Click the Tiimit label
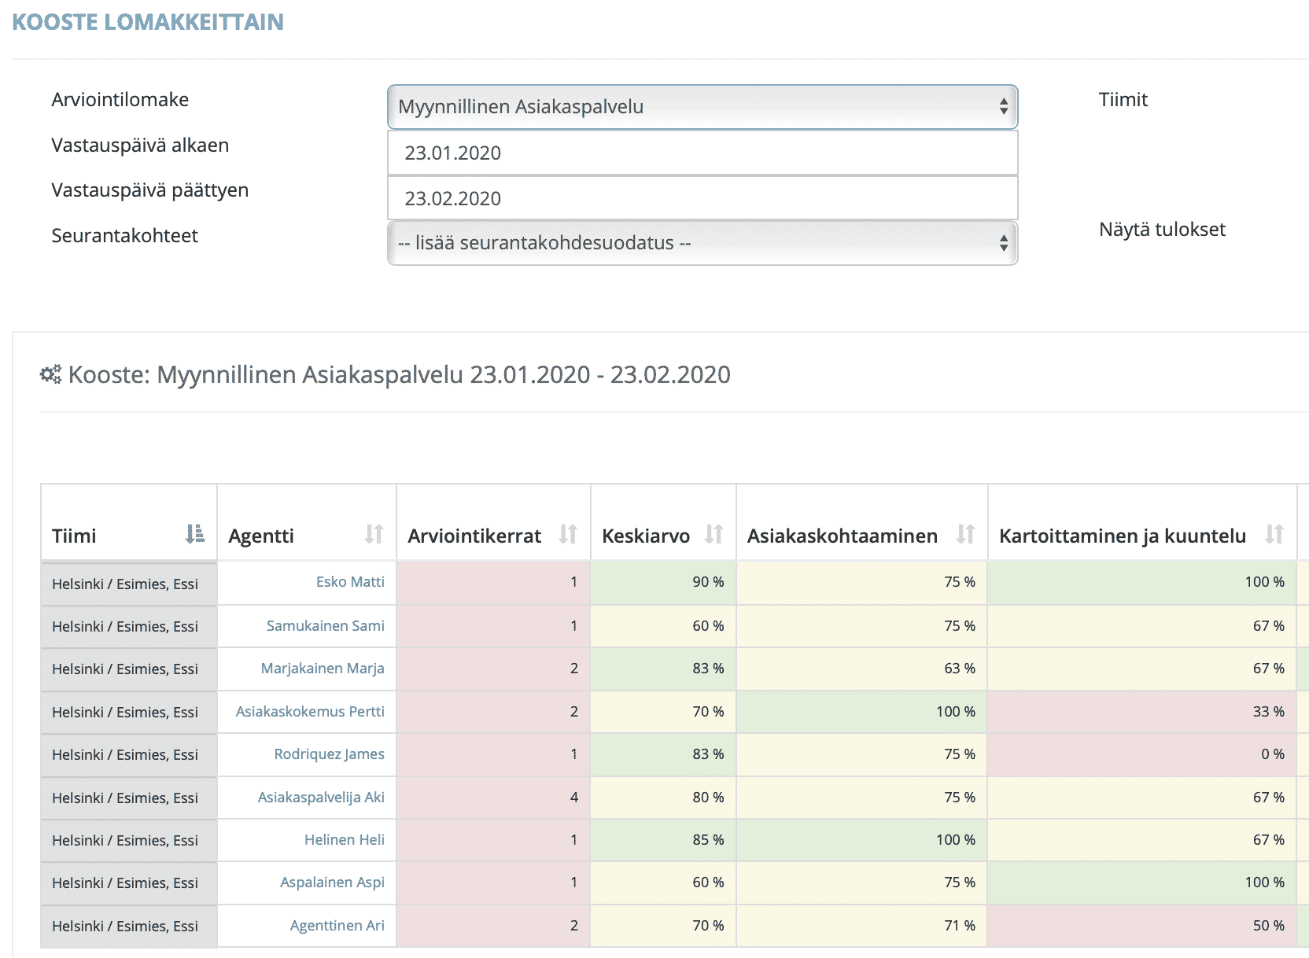This screenshot has width=1309, height=958. [1123, 100]
